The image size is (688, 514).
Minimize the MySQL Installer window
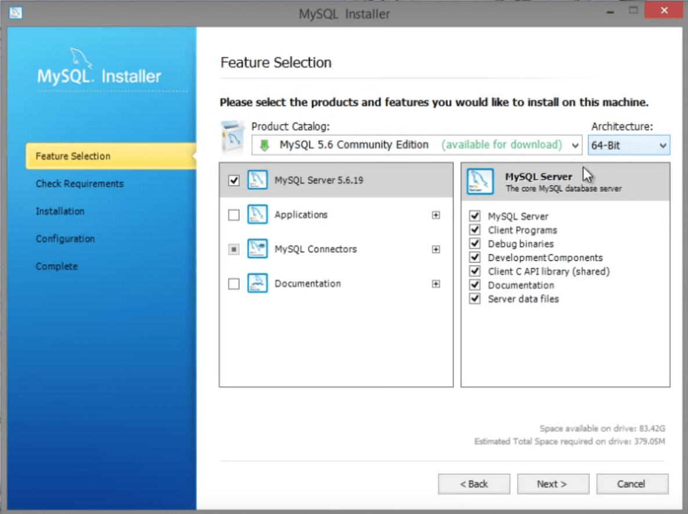(610, 12)
